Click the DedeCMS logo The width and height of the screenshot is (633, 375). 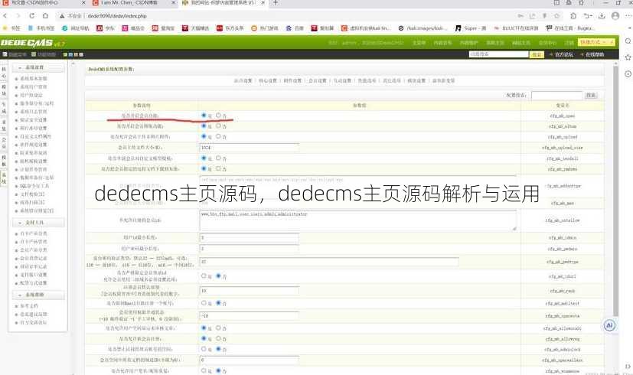point(33,43)
